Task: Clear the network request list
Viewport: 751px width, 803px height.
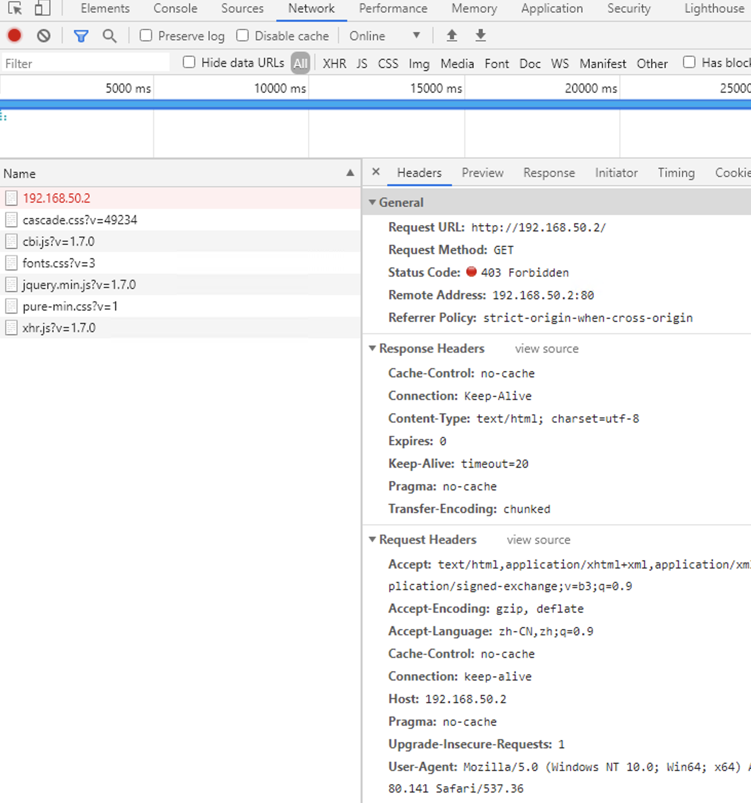Action: point(43,35)
